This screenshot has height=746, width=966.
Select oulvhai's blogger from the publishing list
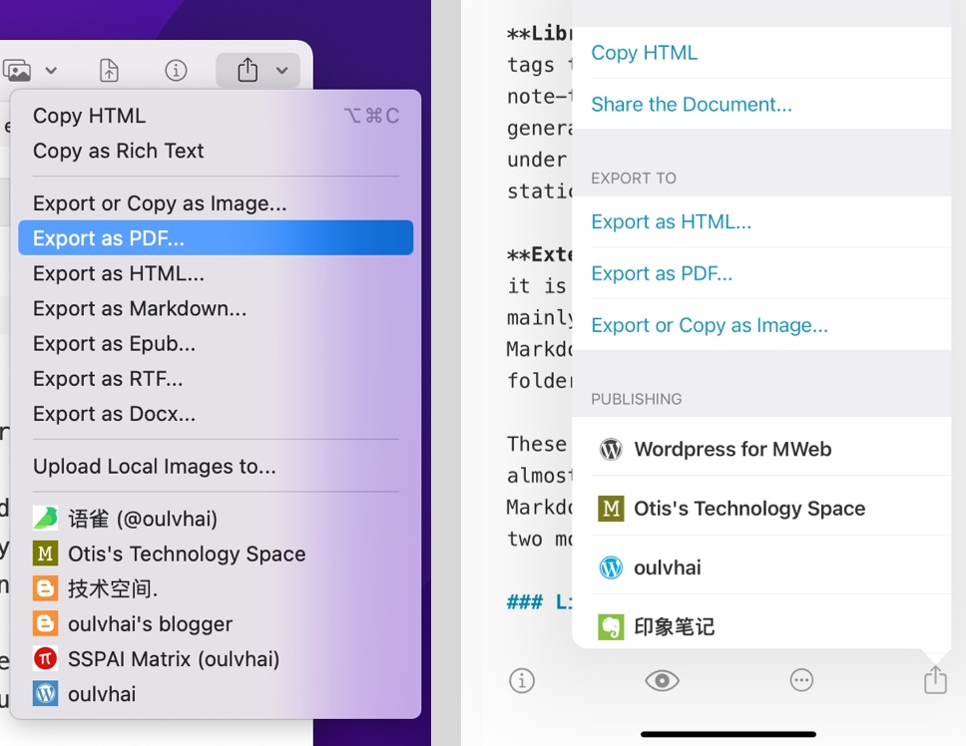tap(150, 624)
